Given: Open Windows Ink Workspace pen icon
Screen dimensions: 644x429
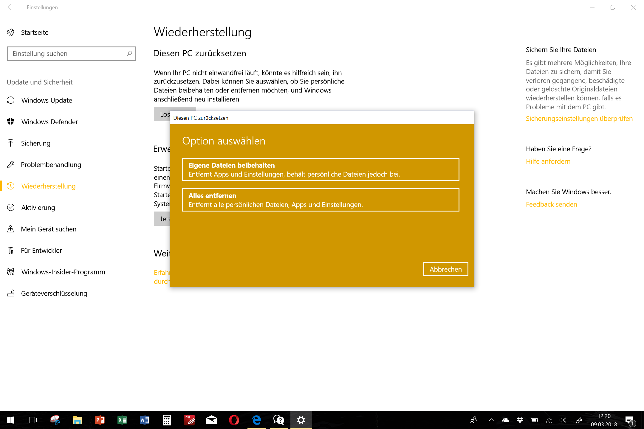Looking at the screenshot, I should pos(579,420).
